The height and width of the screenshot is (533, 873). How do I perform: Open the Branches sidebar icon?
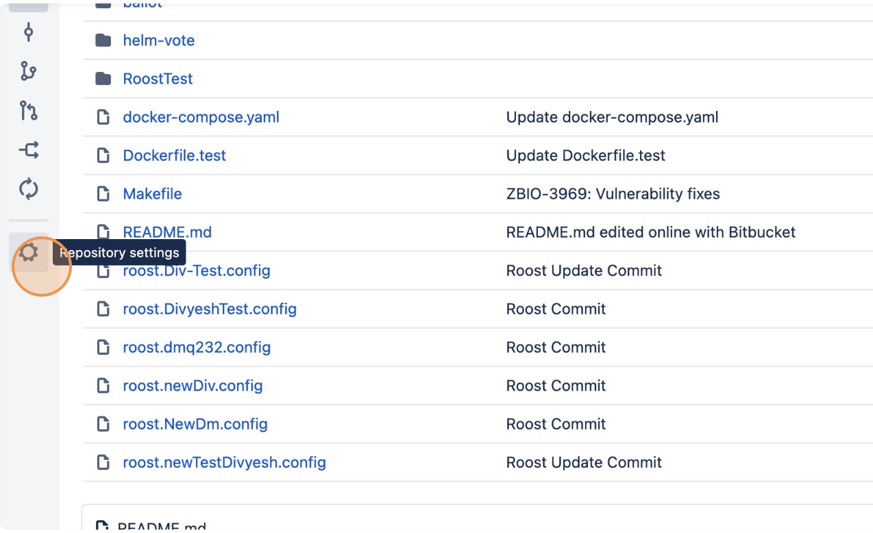click(28, 71)
